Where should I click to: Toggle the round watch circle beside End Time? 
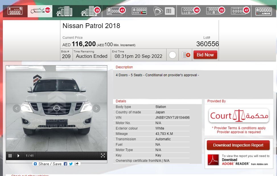coord(173,55)
